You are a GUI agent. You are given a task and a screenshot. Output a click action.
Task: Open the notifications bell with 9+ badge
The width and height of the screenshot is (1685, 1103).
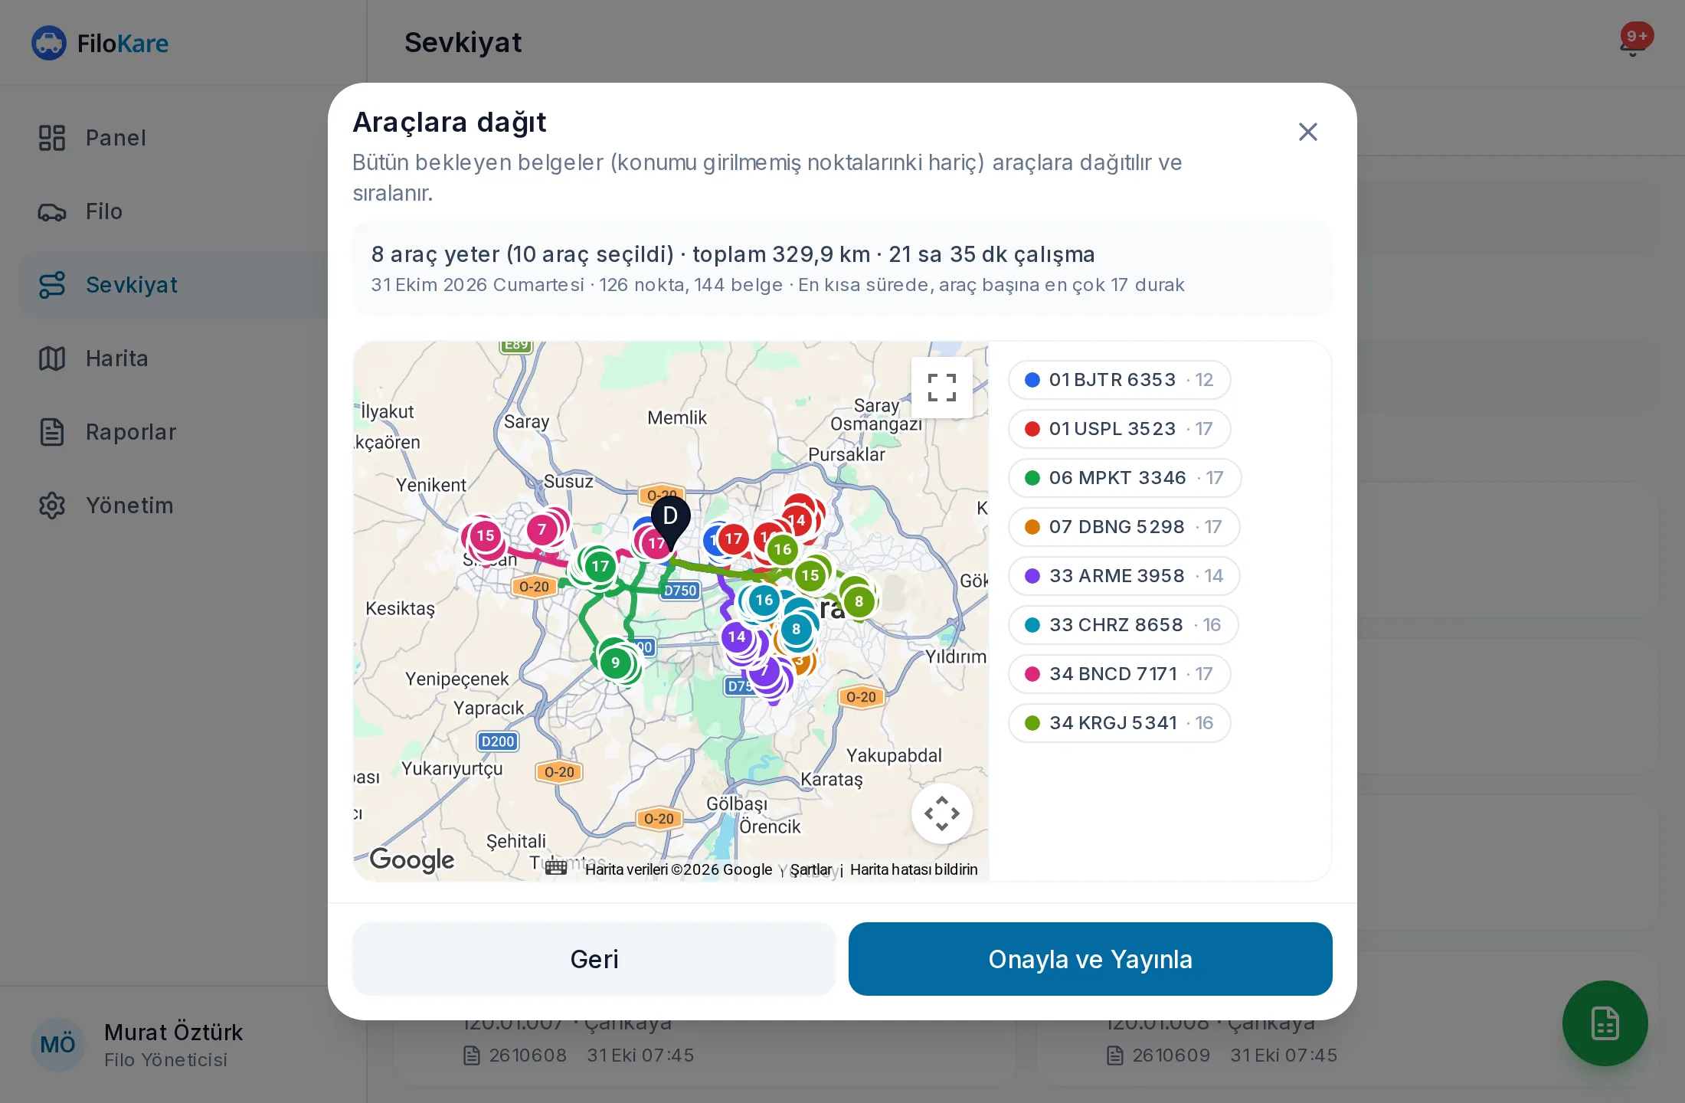1634,43
